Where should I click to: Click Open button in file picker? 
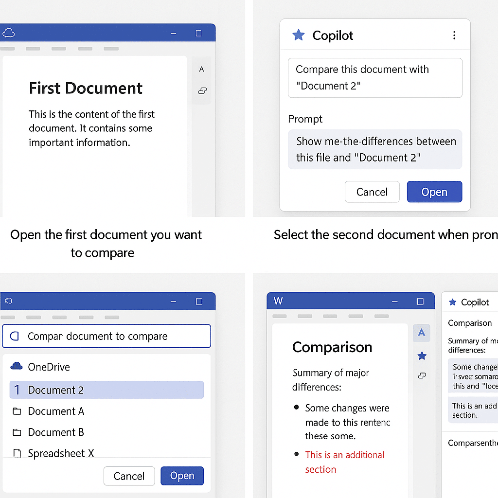[x=182, y=476]
